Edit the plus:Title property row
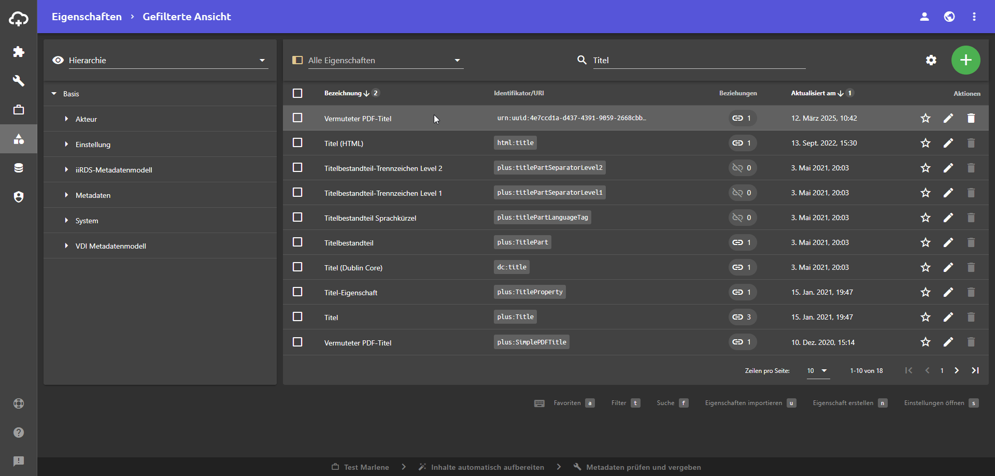The image size is (995, 476). click(948, 317)
